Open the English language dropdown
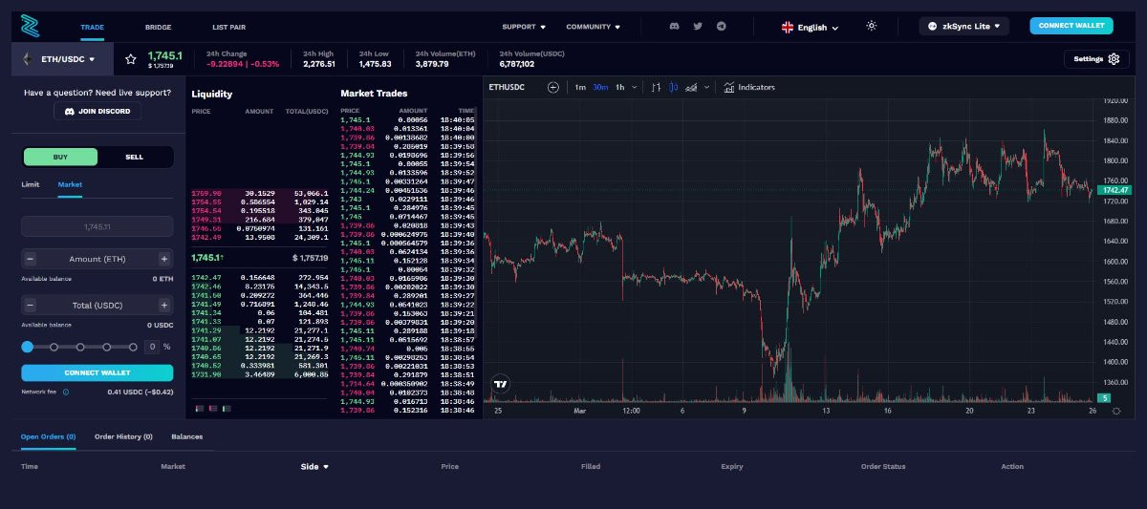1147x509 pixels. pos(810,28)
